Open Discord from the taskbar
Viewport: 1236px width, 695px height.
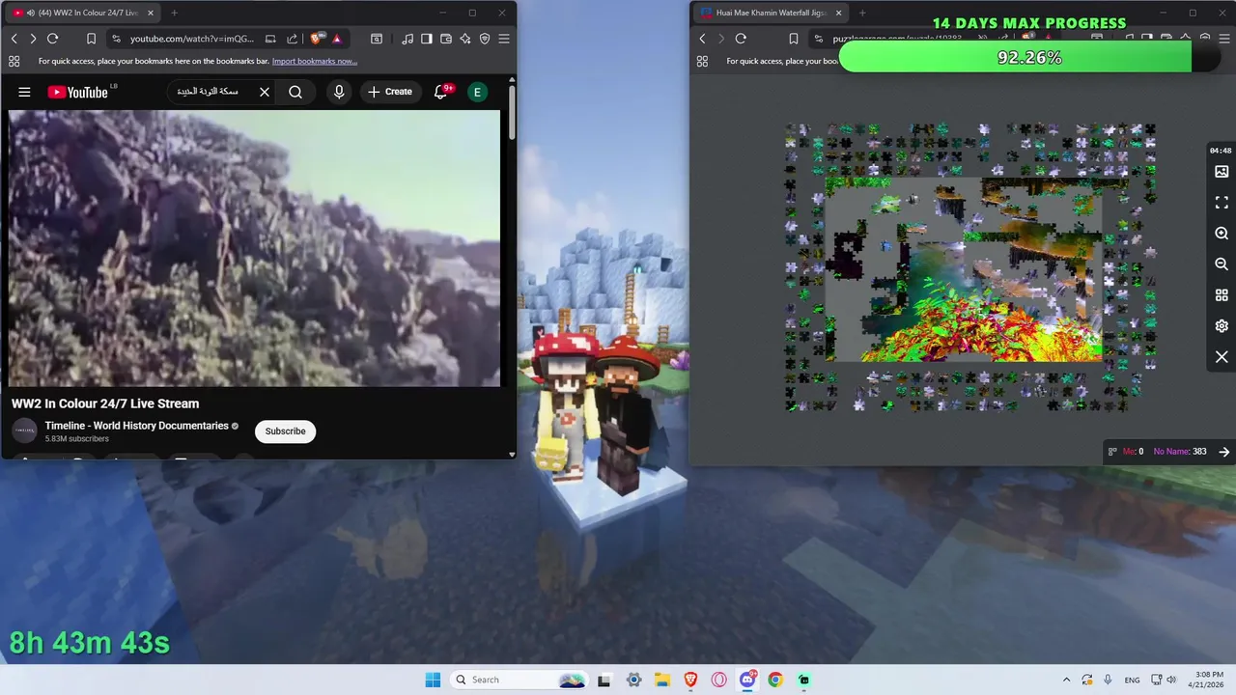tap(747, 680)
